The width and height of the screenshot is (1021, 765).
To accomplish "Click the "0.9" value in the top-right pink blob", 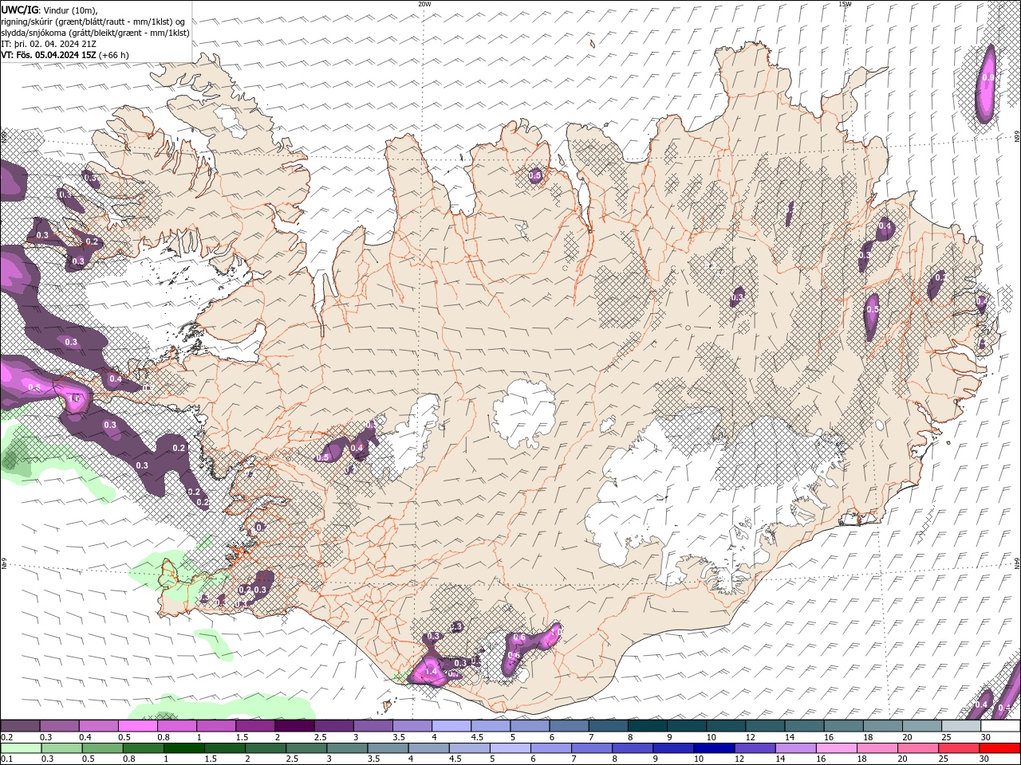I will pos(987,77).
